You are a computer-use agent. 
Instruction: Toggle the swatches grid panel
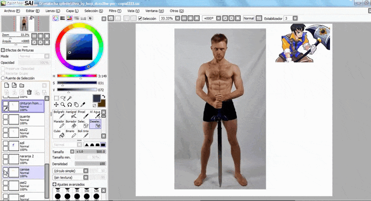[x=83, y=18]
